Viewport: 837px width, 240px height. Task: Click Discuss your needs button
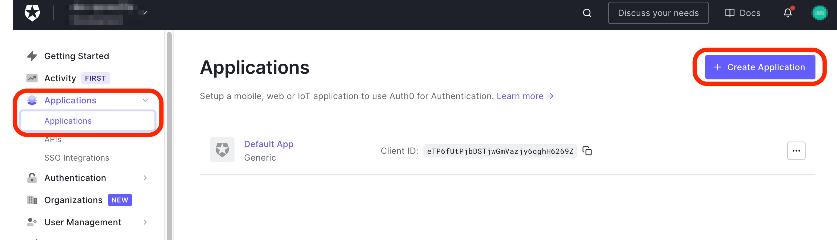click(x=658, y=13)
